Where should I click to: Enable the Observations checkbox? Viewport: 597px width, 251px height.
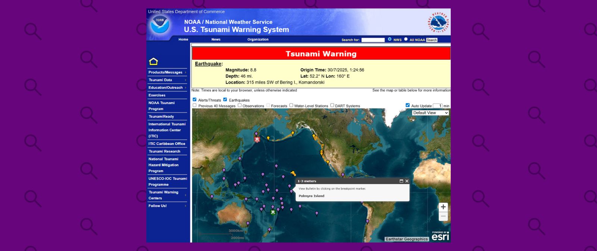click(240, 106)
